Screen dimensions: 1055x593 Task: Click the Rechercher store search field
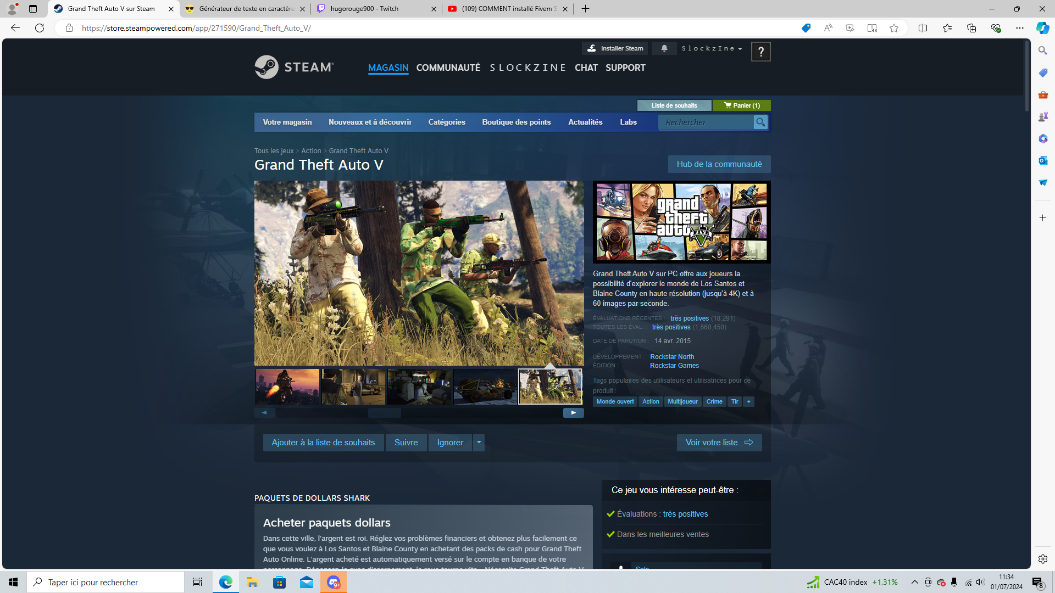click(x=706, y=122)
